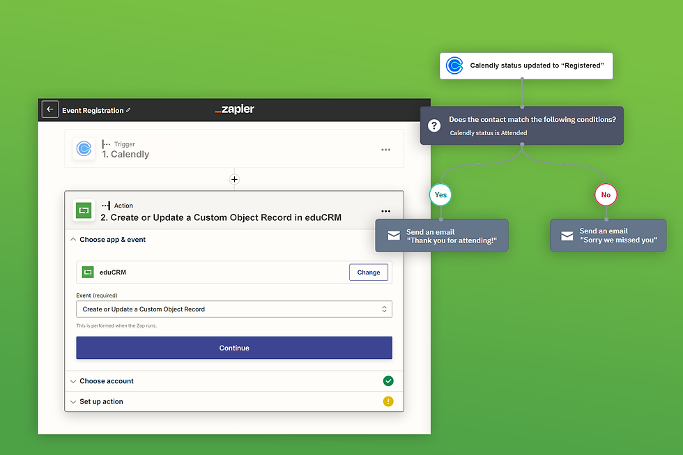
Task: Click the Event Registration zap title
Action: coord(93,110)
